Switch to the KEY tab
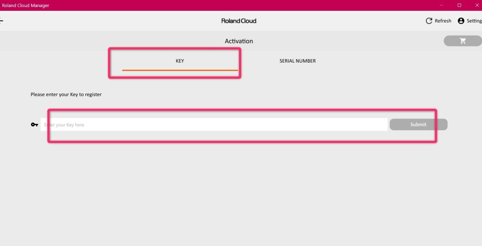The height and width of the screenshot is (246, 482). pyautogui.click(x=180, y=61)
